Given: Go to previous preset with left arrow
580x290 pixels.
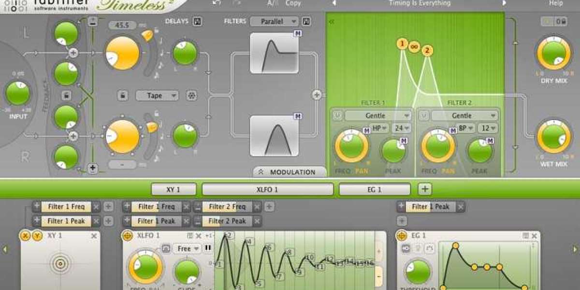Looking at the screenshot, I should (333, 3).
